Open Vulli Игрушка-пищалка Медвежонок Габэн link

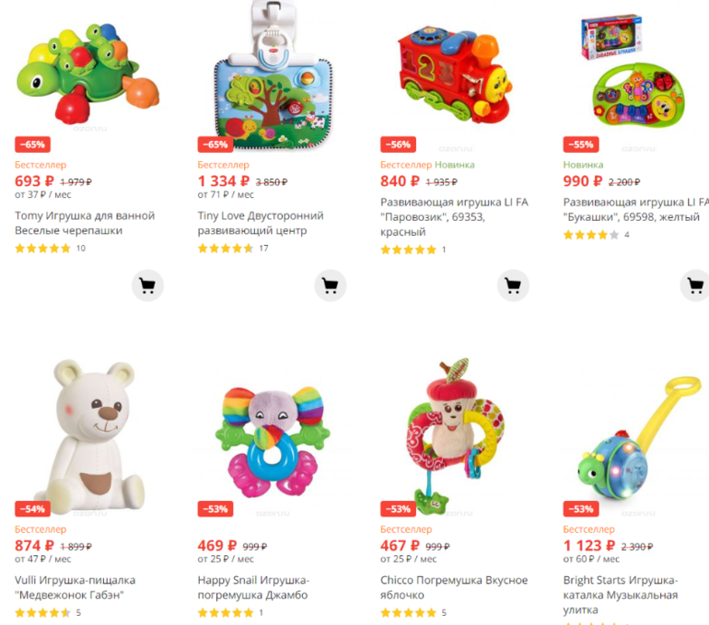pyautogui.click(x=76, y=587)
